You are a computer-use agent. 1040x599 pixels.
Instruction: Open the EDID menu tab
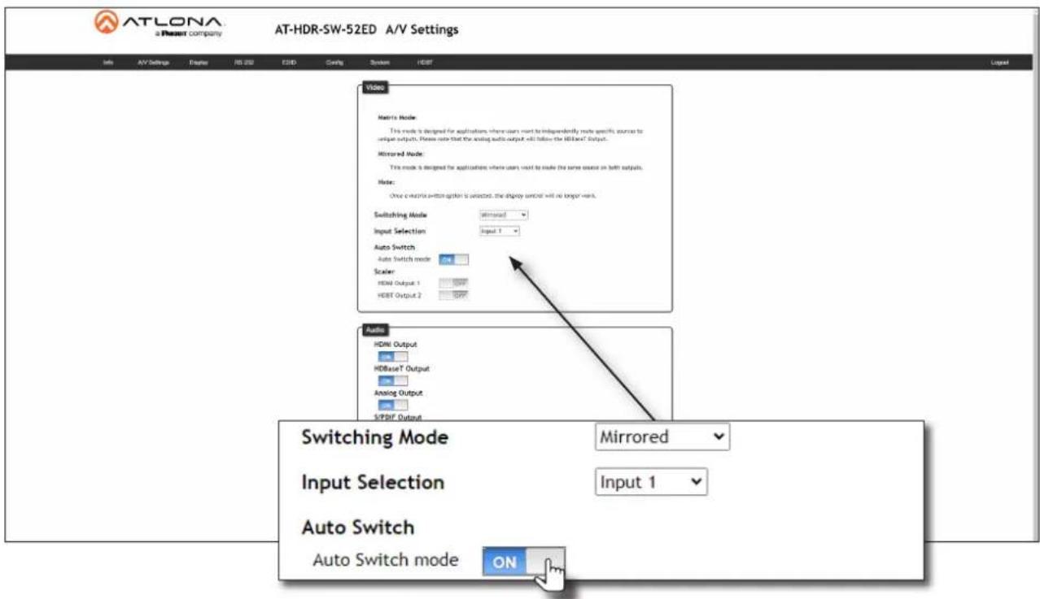tap(289, 63)
